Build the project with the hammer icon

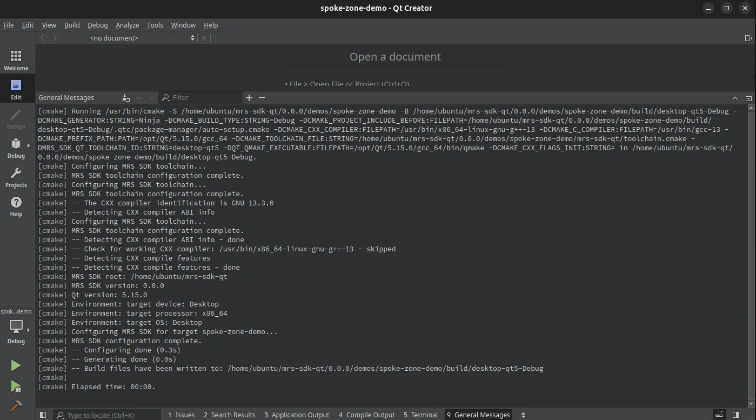click(x=16, y=405)
